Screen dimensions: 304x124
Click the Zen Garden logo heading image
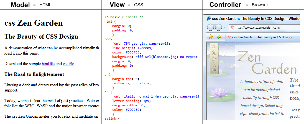point(266,63)
